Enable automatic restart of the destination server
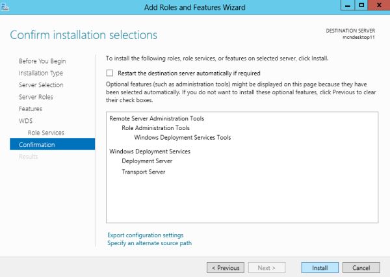The width and height of the screenshot is (390, 277). [110, 73]
